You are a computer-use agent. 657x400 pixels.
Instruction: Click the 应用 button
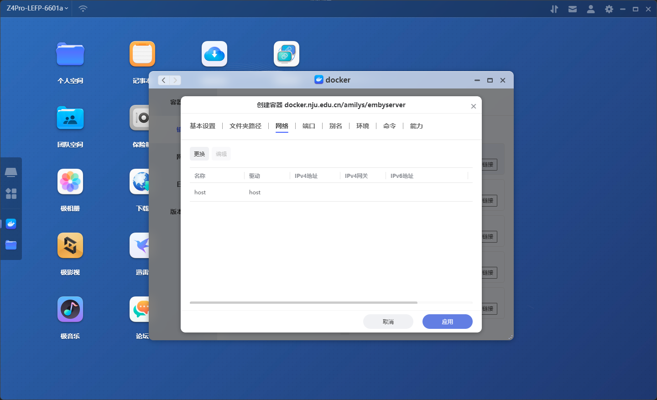click(447, 322)
